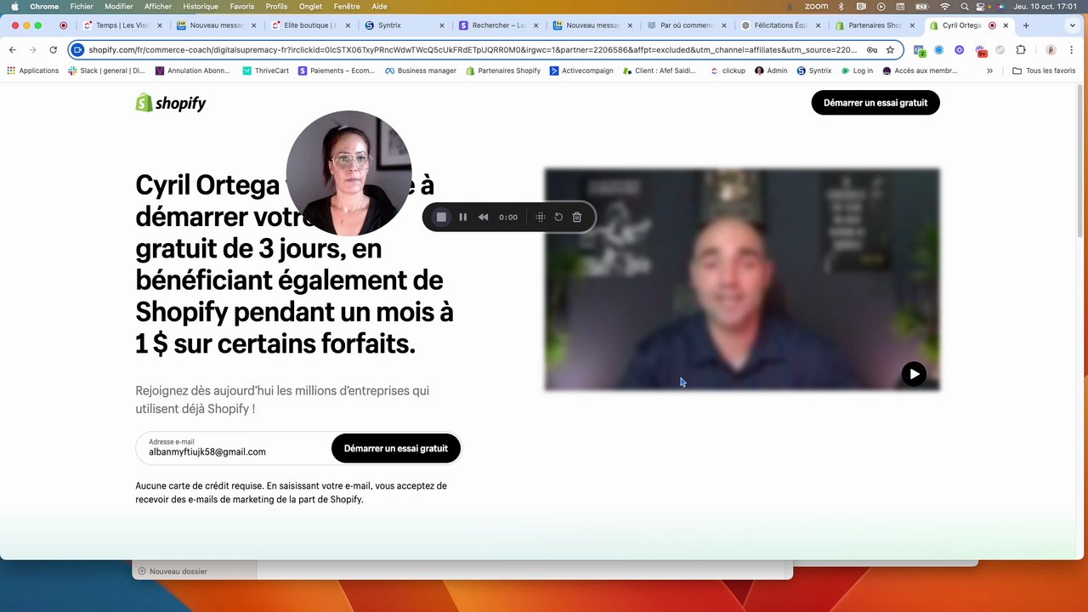1088x612 pixels.
Task: Stop the screen recording
Action: 441,217
